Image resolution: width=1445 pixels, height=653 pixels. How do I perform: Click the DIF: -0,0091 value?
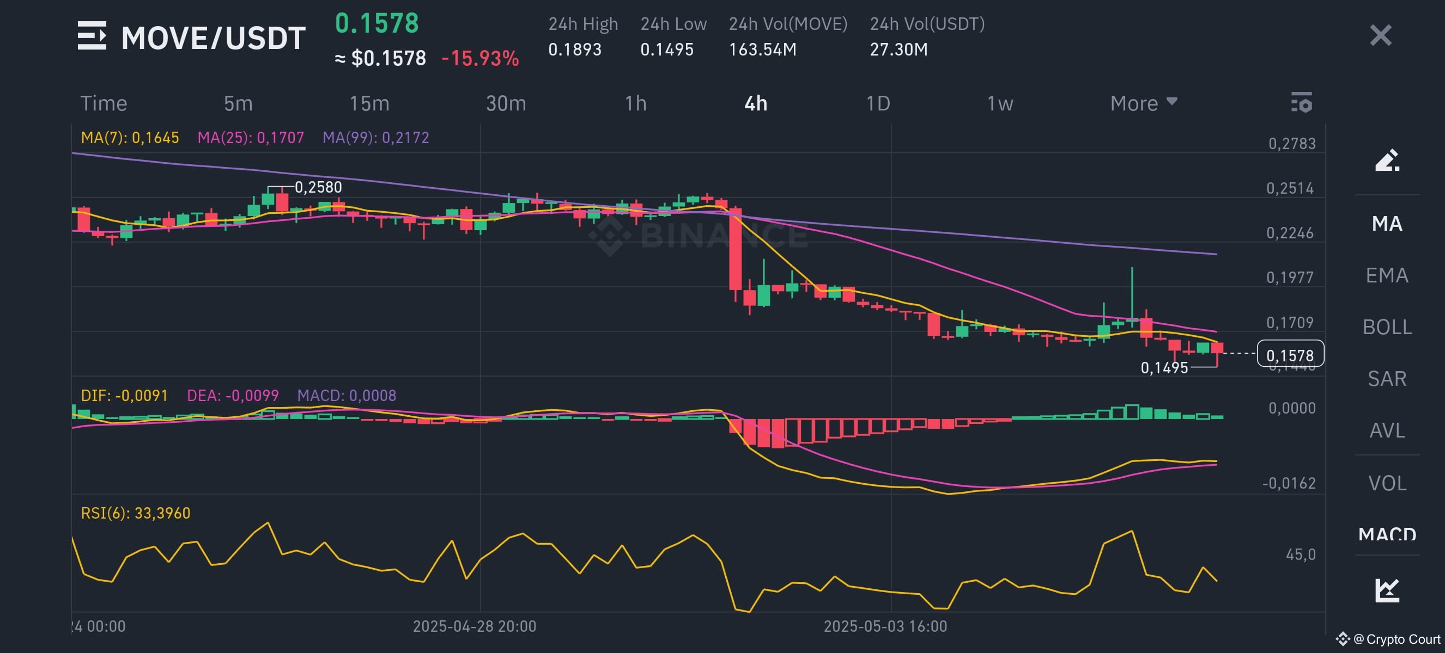click(x=125, y=396)
